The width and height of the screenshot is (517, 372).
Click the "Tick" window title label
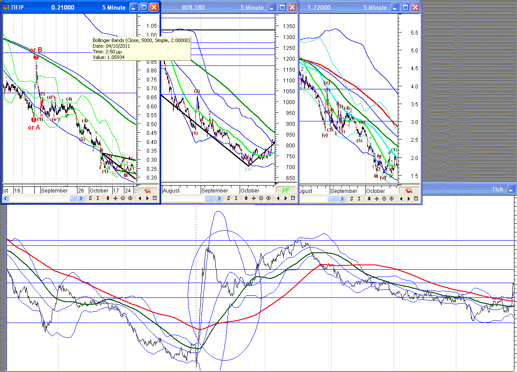coord(497,189)
